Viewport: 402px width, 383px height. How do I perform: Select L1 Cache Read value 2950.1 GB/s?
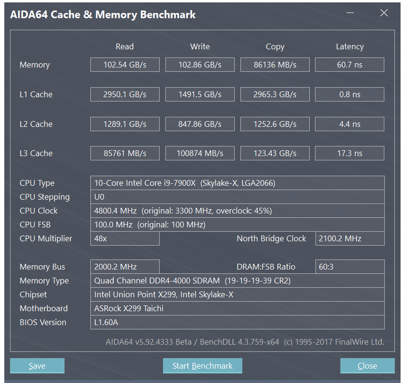point(125,94)
